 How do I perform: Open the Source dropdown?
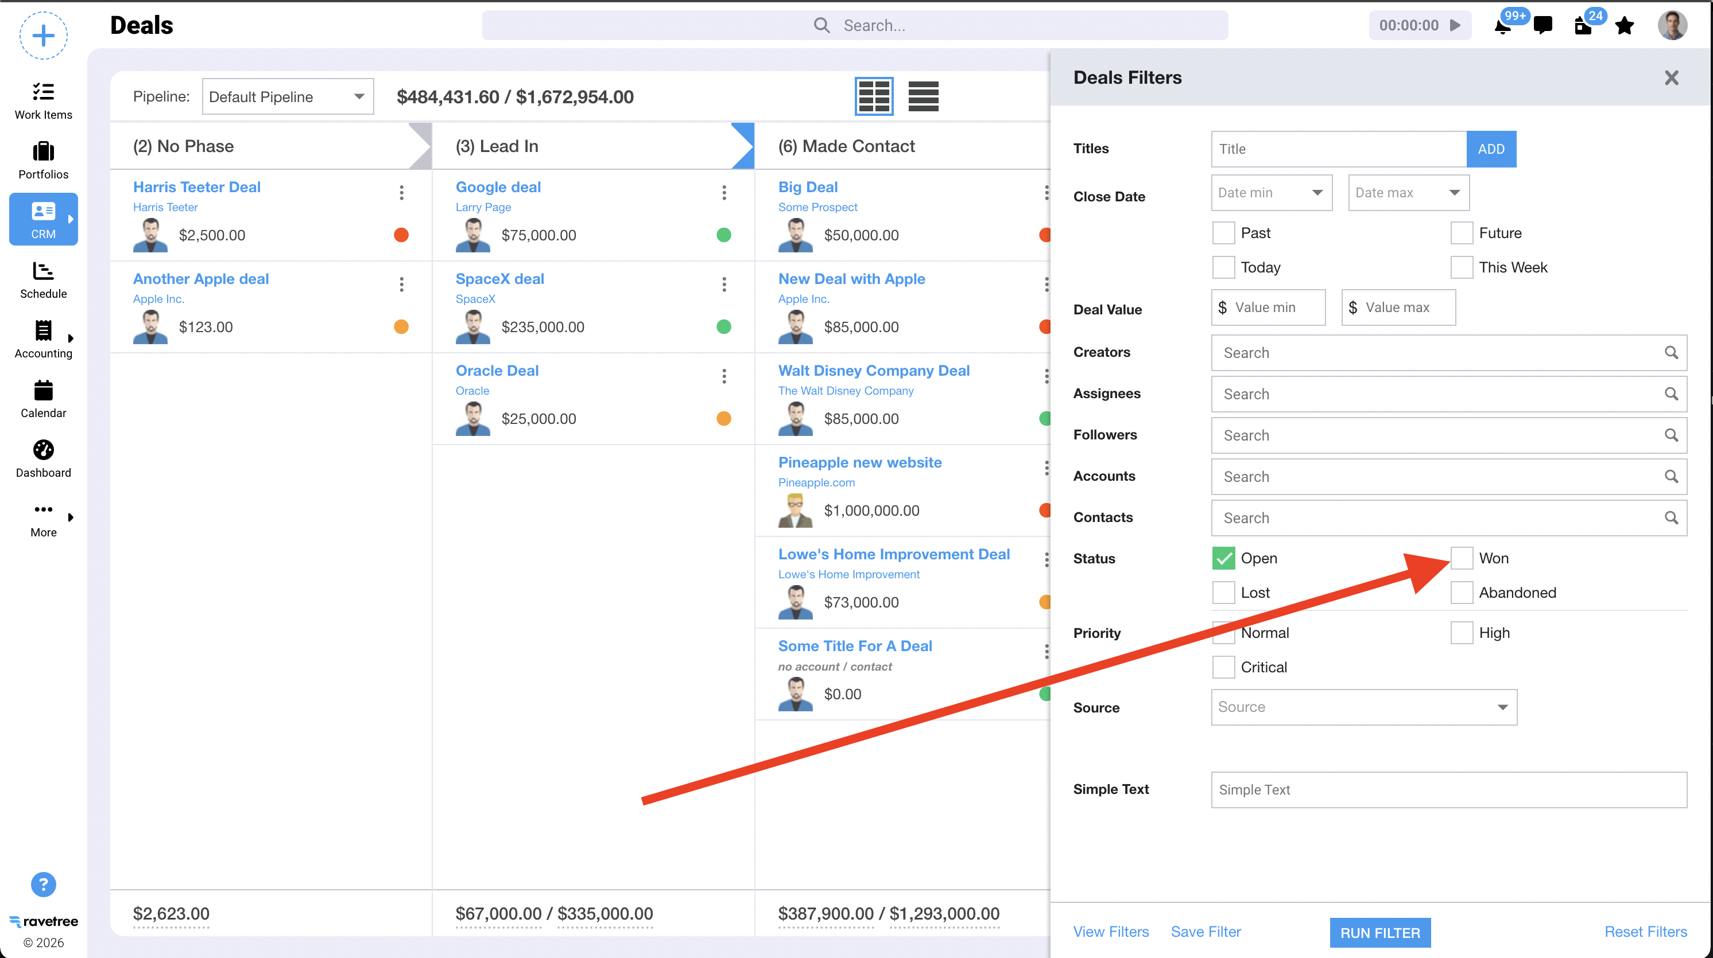[x=1364, y=707]
